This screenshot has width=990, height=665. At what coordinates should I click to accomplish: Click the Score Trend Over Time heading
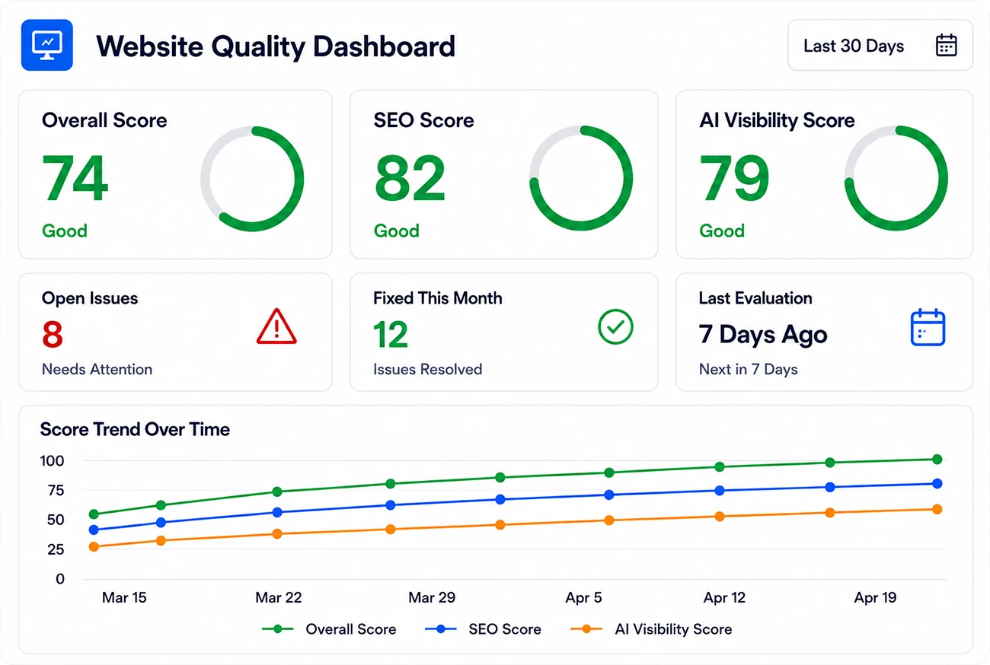[x=135, y=430]
